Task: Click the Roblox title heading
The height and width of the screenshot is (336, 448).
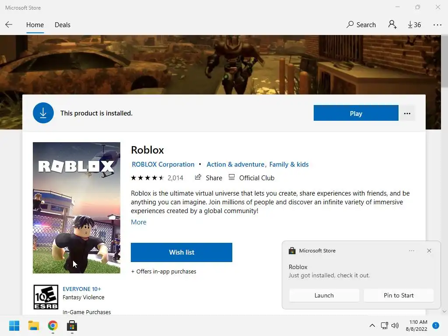Action: pos(147,150)
